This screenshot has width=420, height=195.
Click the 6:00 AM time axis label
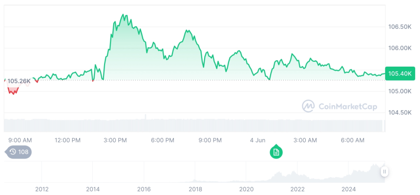(x=352, y=141)
